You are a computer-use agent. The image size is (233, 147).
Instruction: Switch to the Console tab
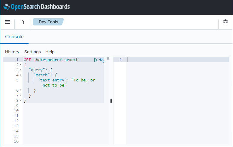point(14,37)
